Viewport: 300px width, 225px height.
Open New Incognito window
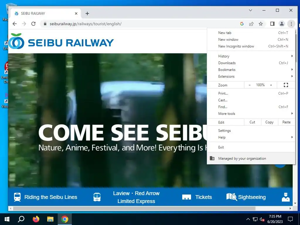(x=251, y=46)
